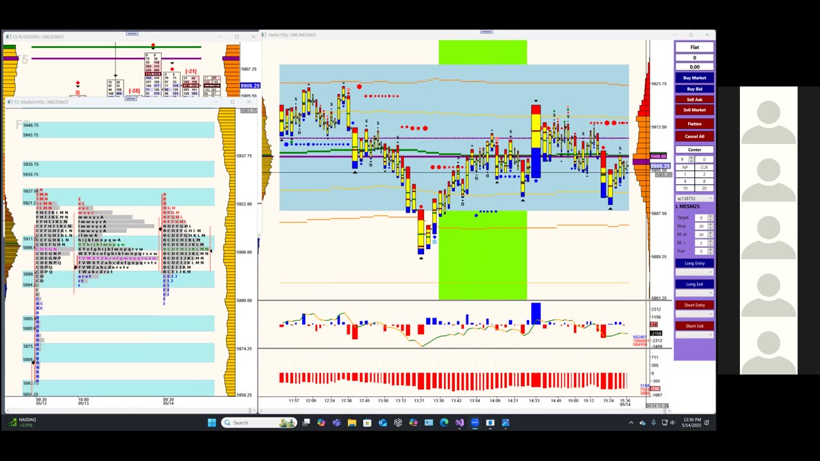Adjust the Trail value stepper
The height and width of the screenshot is (461, 820).
[x=710, y=251]
